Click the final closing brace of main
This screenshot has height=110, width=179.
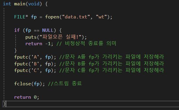pos(4,104)
